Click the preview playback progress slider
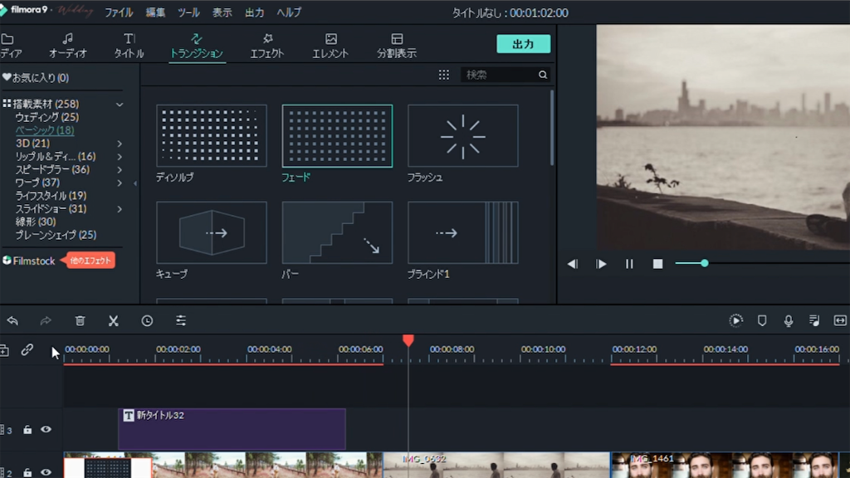The height and width of the screenshot is (478, 850). pyautogui.click(x=705, y=263)
